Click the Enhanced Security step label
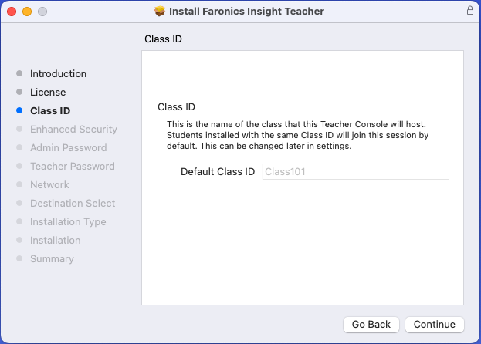 coord(73,130)
